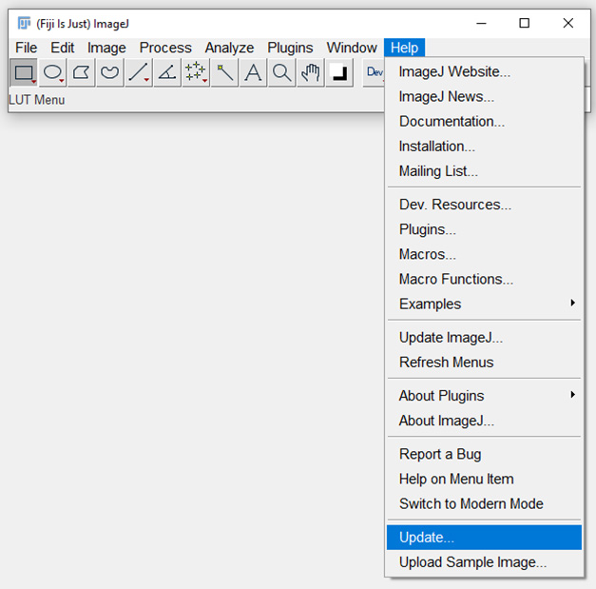The height and width of the screenshot is (589, 596).
Task: Open About ImageJ... entry
Action: point(484,421)
